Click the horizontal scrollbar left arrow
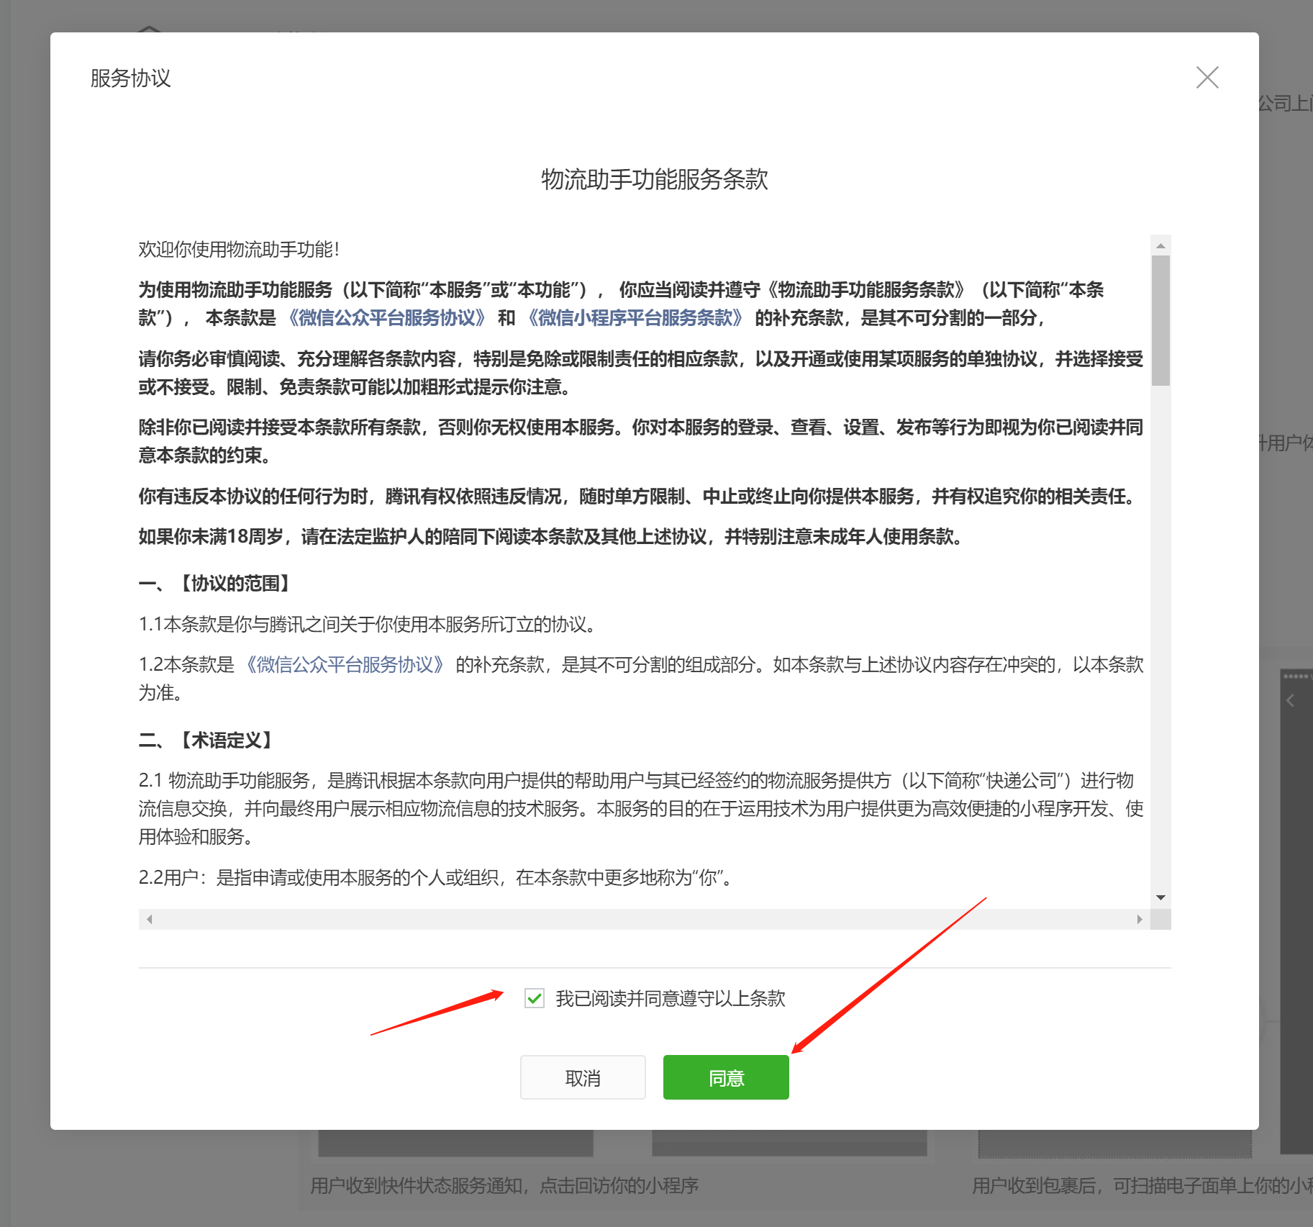 click(149, 919)
